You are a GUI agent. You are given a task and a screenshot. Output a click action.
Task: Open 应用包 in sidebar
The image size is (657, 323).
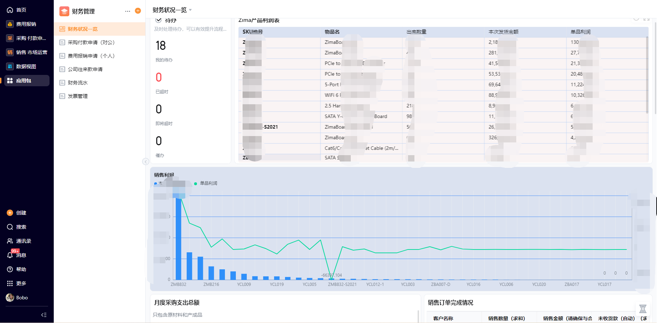[x=27, y=81]
